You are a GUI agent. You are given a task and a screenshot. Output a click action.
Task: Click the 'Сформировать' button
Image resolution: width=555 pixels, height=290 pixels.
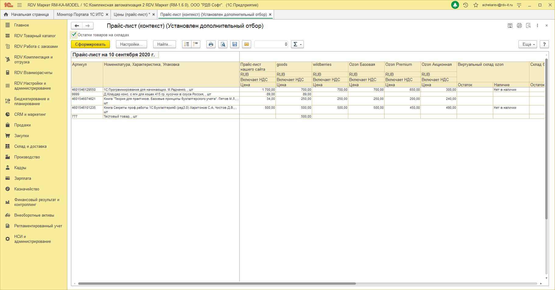pos(90,44)
